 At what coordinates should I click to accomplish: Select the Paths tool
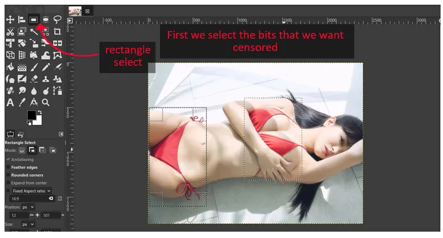point(57,90)
